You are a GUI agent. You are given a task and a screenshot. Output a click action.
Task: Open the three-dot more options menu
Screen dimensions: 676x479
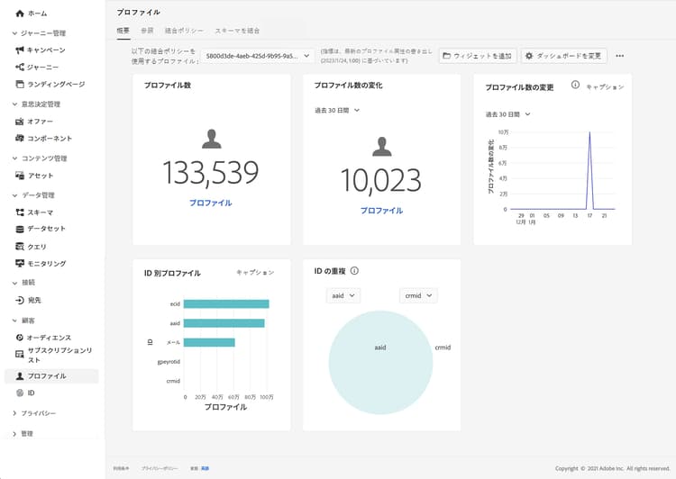point(619,56)
